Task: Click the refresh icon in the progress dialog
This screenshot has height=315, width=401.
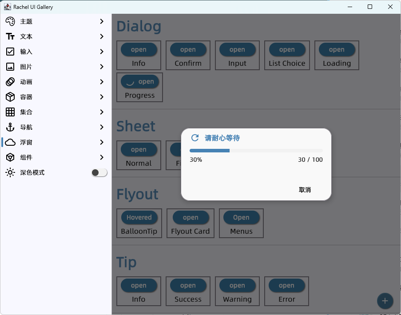Action: tap(195, 138)
